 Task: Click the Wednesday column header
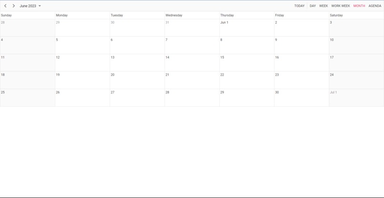pos(192,15)
